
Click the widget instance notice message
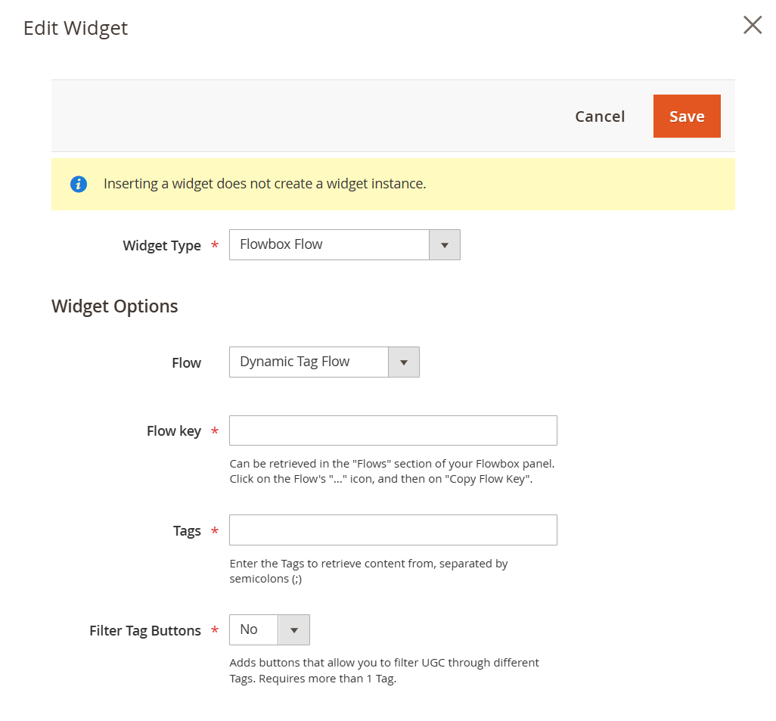pyautogui.click(x=265, y=184)
